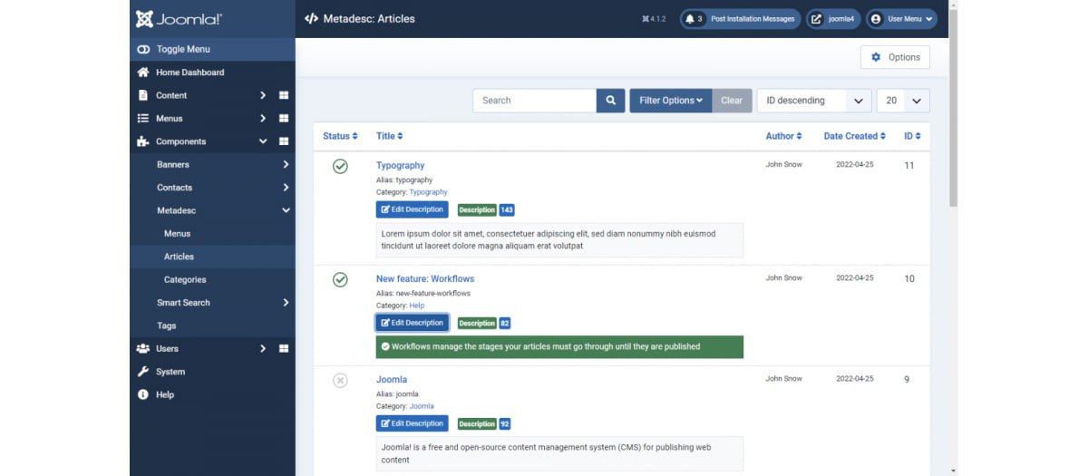
Task: Open the Components dashboard grid icon
Action: 283,141
